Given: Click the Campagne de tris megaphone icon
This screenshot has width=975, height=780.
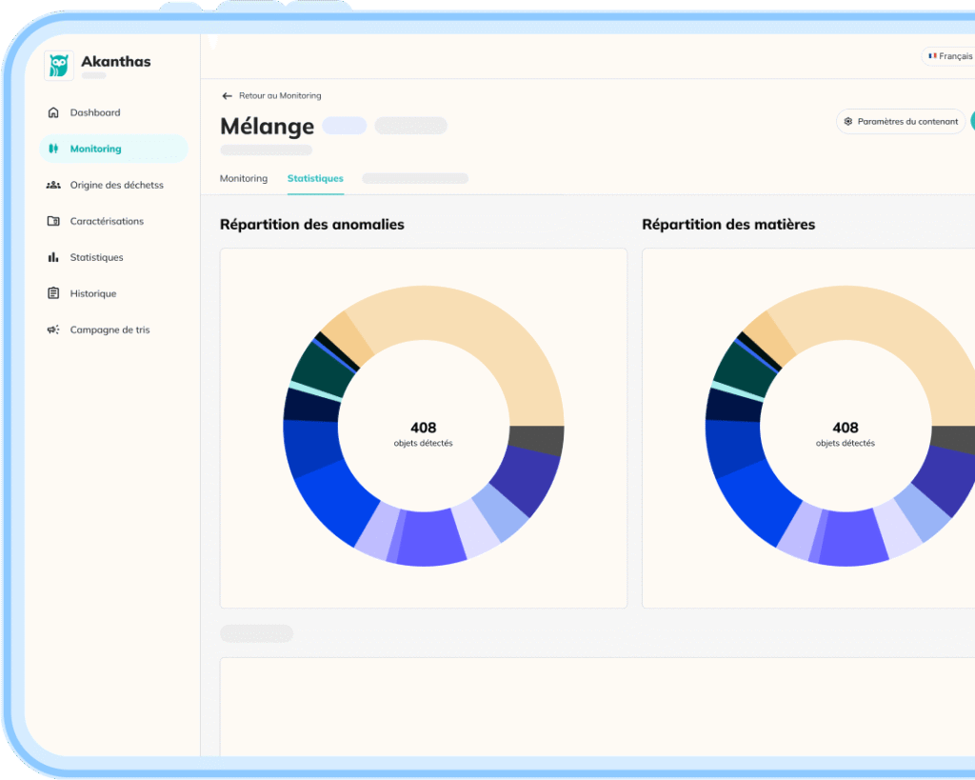Looking at the screenshot, I should 53,330.
